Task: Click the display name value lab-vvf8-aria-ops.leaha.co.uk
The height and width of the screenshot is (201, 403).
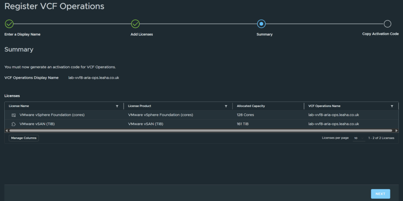Action: tap(94, 77)
